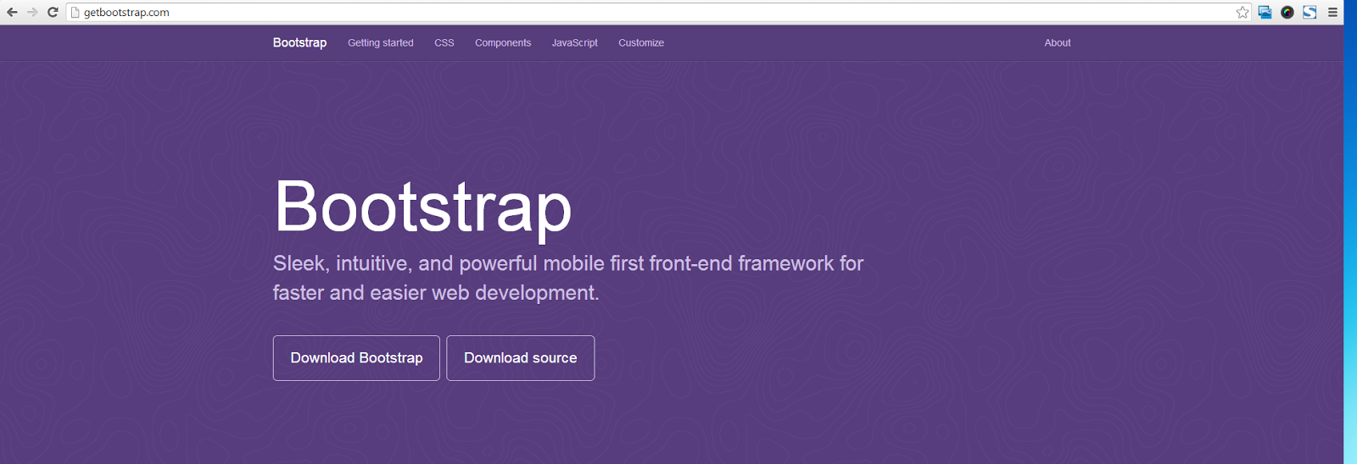Open the JavaScript nav item

coord(575,42)
